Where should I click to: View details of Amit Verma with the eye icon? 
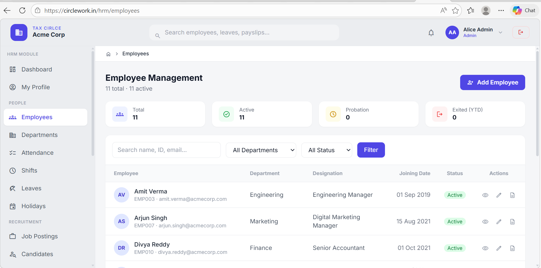485,195
